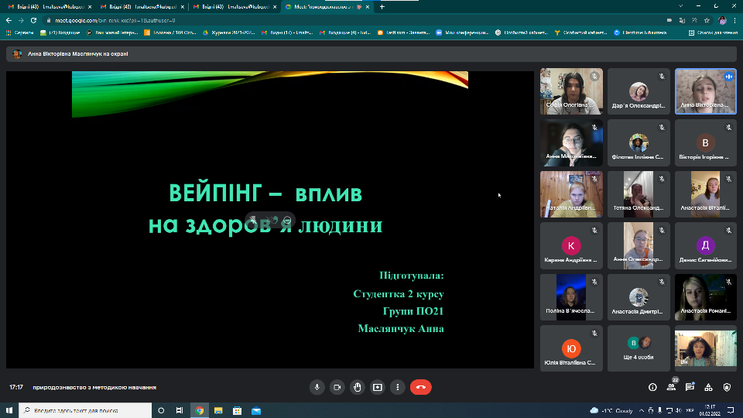Open the chat with everyone panel
Viewport: 743px width, 418px height.
(690, 387)
